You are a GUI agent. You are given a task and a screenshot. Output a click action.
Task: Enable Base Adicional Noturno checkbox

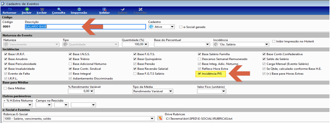coord(70,64)
